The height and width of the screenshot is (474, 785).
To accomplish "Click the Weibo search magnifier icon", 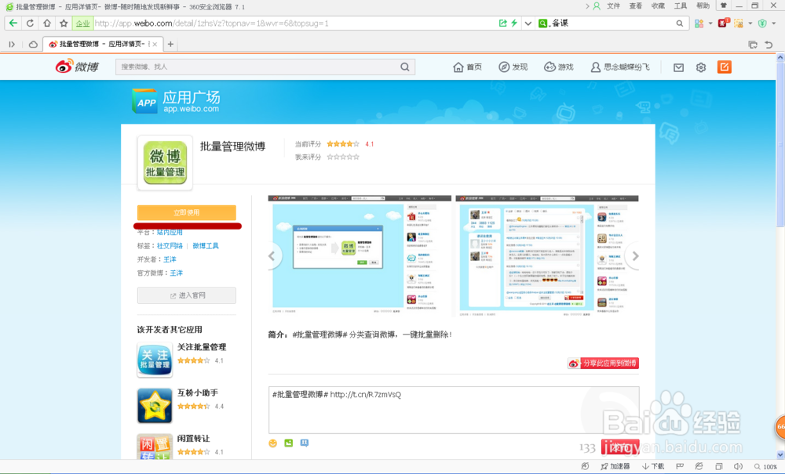I will point(404,67).
